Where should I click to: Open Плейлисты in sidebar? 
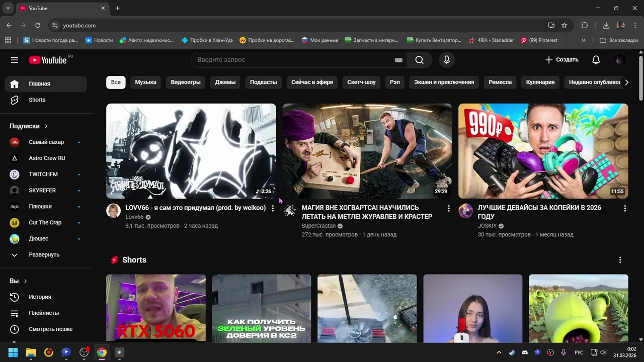tap(46, 313)
